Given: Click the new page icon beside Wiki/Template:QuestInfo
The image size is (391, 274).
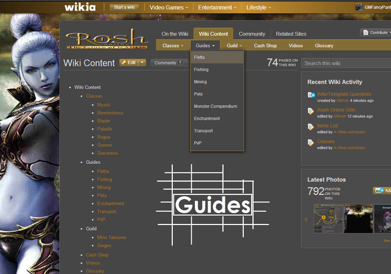Looking at the screenshot, I should (311, 95).
